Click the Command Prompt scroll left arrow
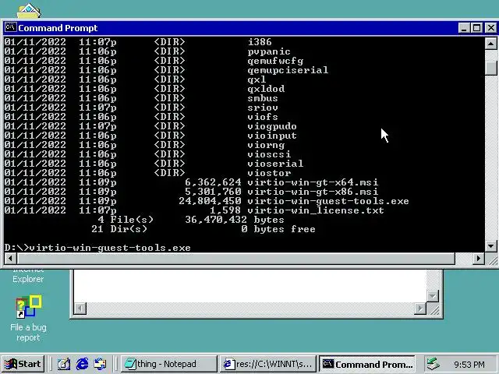The image size is (499, 374). point(10,258)
